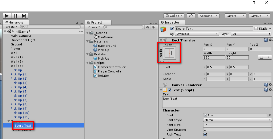The image size is (273, 139).
Task: Select Pick Up (5) in Hierarchy
Action: point(19,91)
